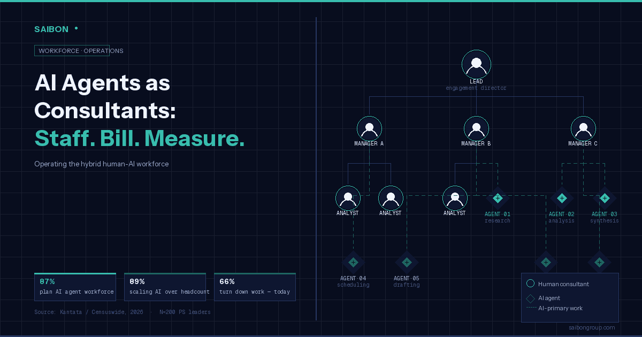Click the 'scheduling' caption under AGENT·04
This screenshot has width=642, height=337.
[x=353, y=285]
